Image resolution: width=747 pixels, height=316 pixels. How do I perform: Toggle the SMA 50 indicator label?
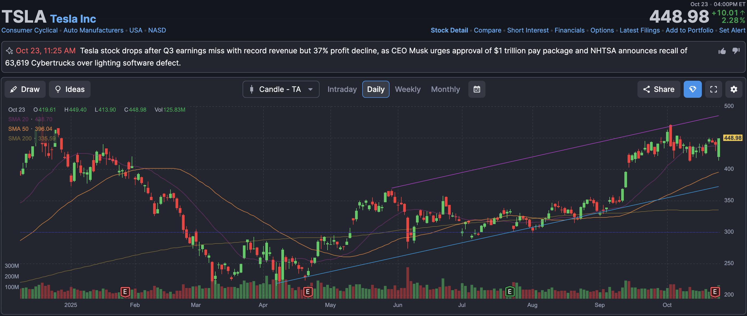click(18, 129)
